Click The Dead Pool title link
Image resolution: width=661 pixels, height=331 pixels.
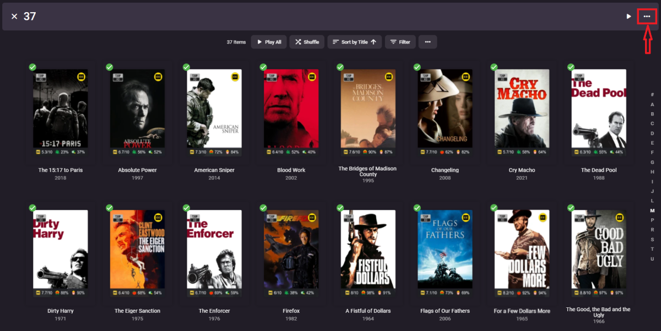(x=599, y=170)
